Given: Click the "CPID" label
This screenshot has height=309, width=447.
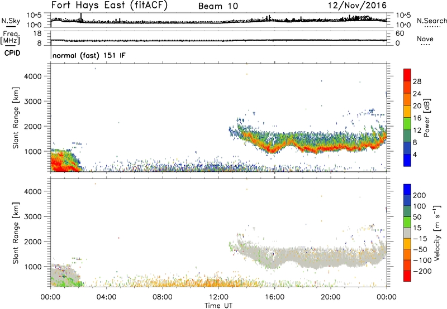Looking at the screenshot, I should tap(12, 53).
